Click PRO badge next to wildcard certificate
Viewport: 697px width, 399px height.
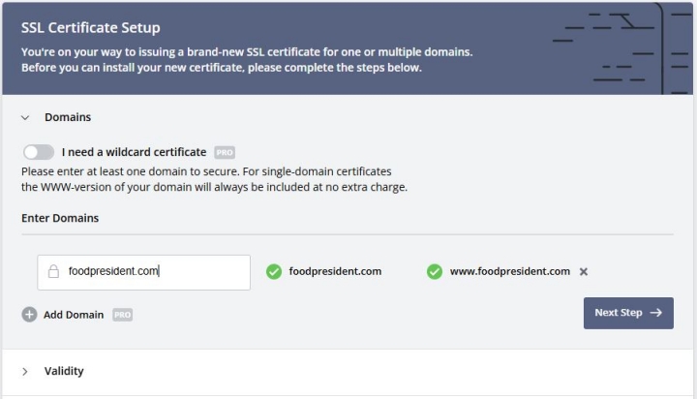click(225, 153)
